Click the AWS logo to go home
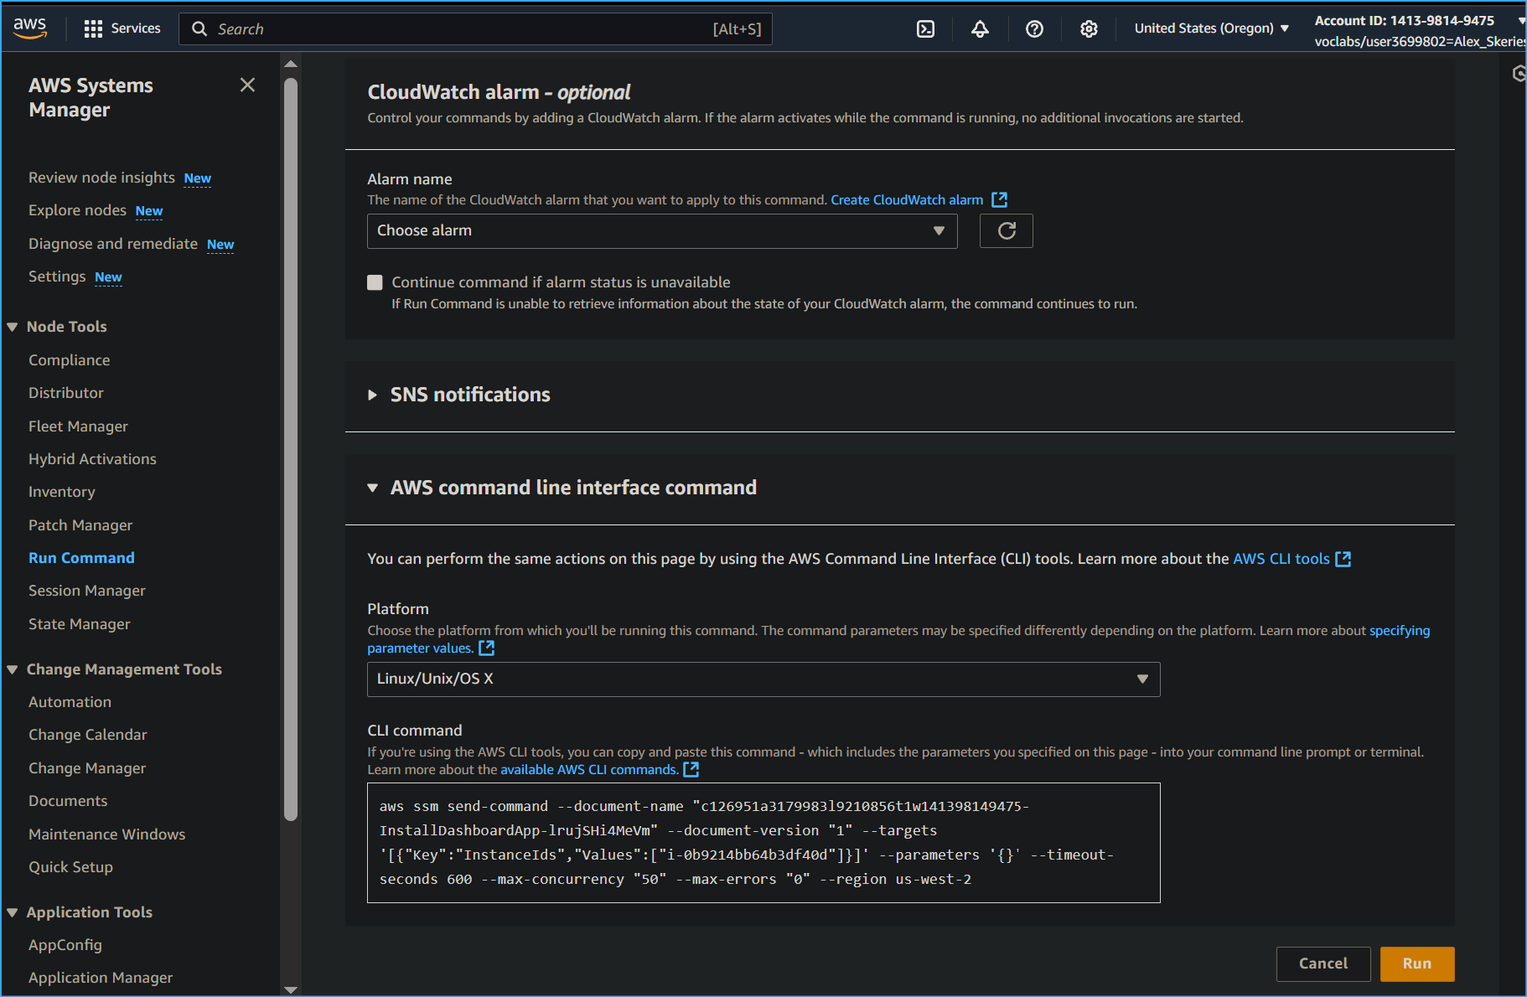The height and width of the screenshot is (997, 1527). (30, 28)
